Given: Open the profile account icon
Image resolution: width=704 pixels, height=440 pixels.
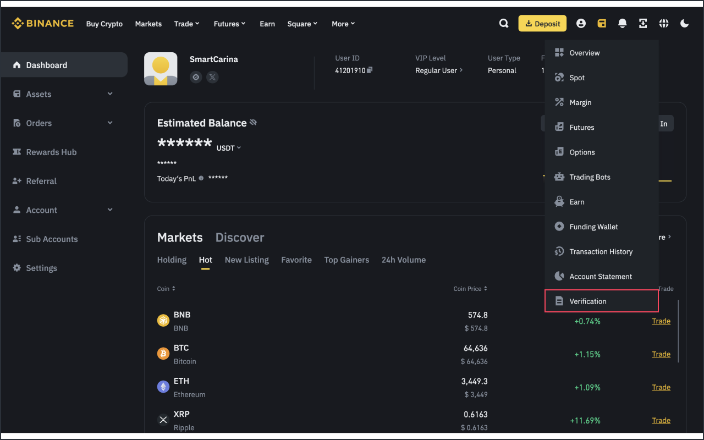Looking at the screenshot, I should pos(581,24).
